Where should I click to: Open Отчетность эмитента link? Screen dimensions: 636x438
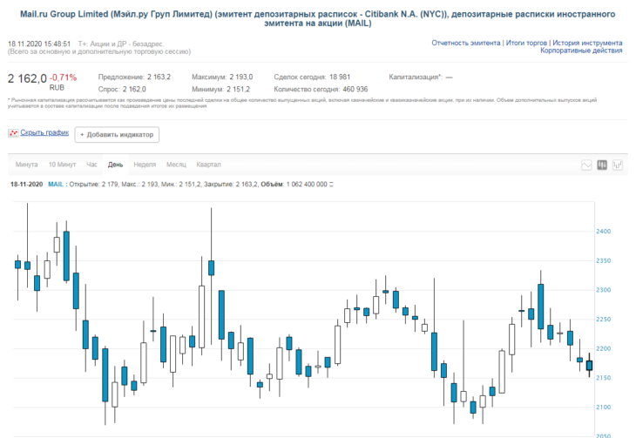465,43
